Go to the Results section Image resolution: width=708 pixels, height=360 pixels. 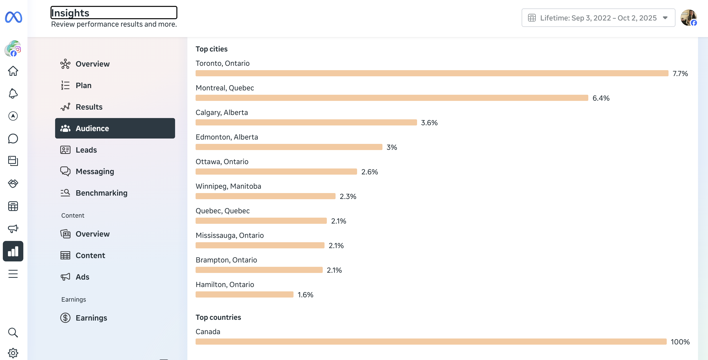click(89, 107)
